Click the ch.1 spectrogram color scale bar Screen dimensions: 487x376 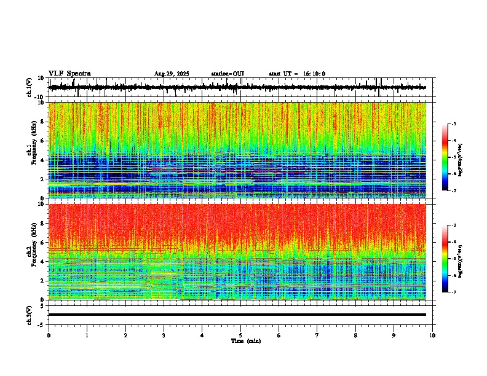[445, 157]
